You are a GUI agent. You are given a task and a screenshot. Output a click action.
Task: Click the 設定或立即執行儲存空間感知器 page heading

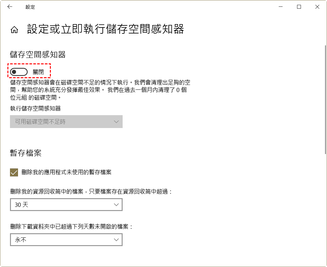[x=106, y=29]
